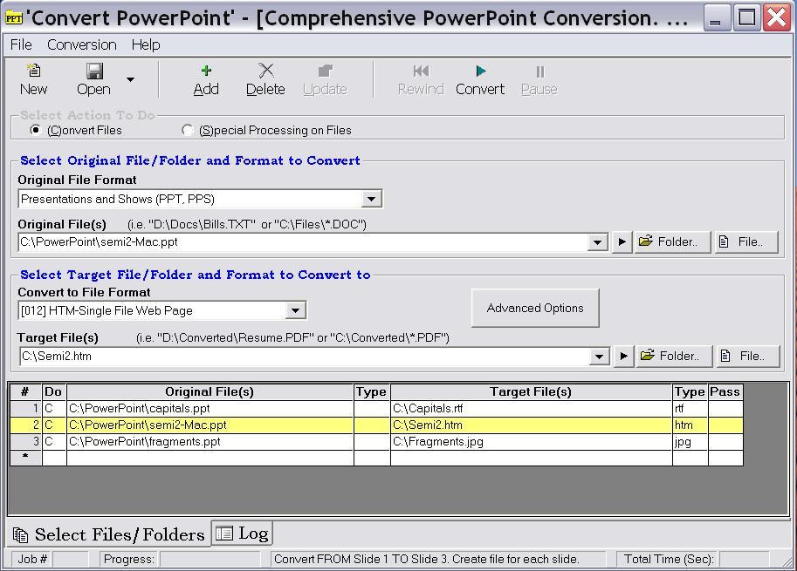Viewport: 797px width, 571px height.
Task: Click the jpg type cell
Action: point(690,442)
